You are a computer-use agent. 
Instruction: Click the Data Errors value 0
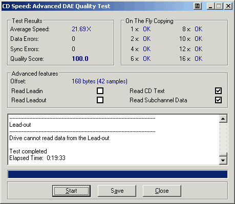click(x=73, y=39)
